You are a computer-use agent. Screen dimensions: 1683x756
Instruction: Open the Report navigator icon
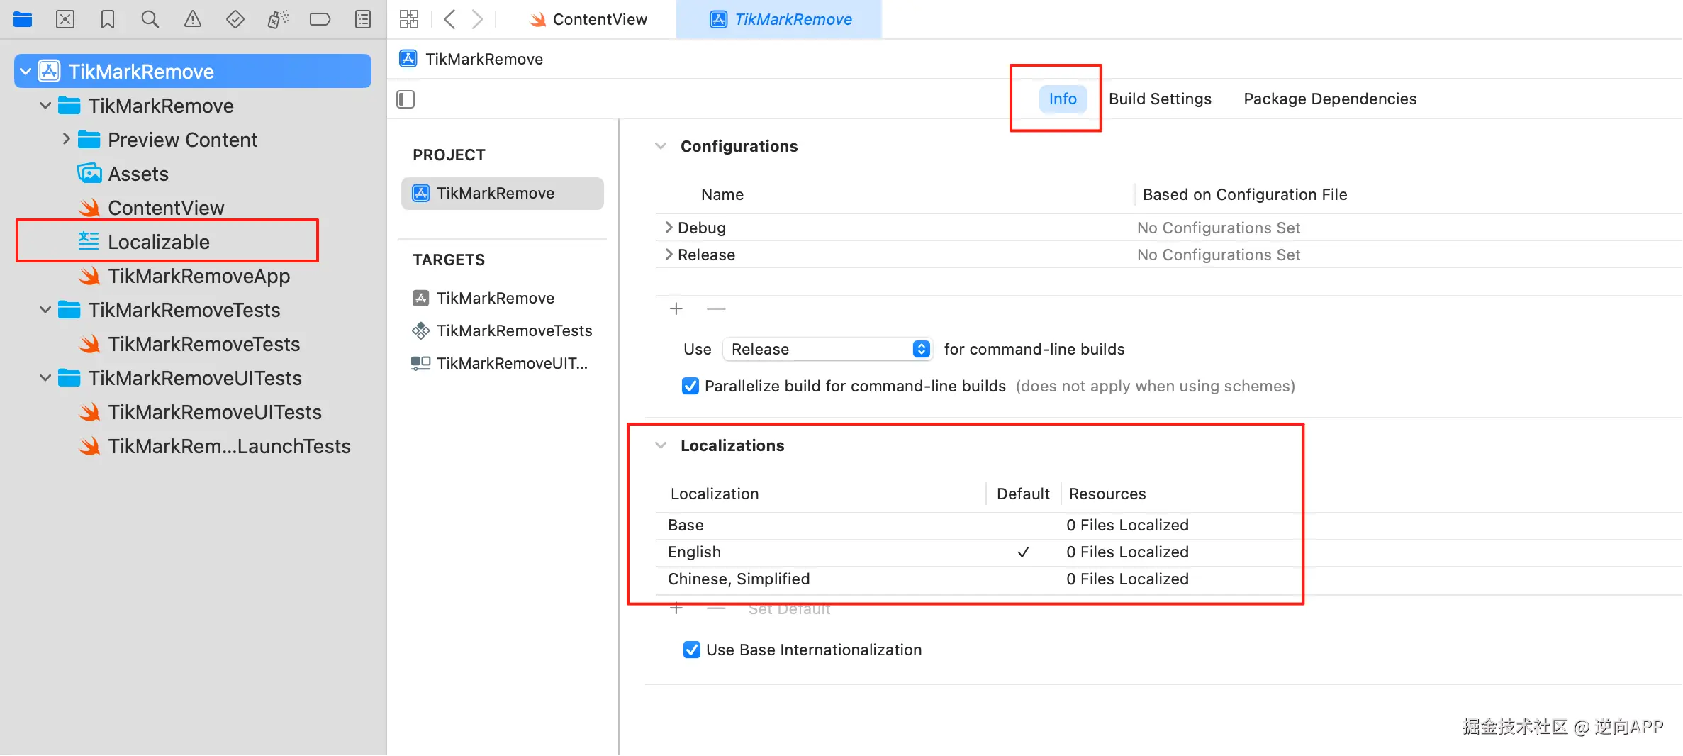click(x=363, y=19)
